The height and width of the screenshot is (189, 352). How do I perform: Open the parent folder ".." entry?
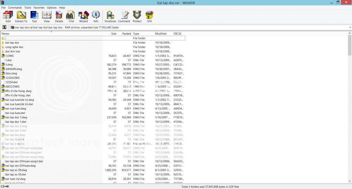pyautogui.click(x=6, y=38)
